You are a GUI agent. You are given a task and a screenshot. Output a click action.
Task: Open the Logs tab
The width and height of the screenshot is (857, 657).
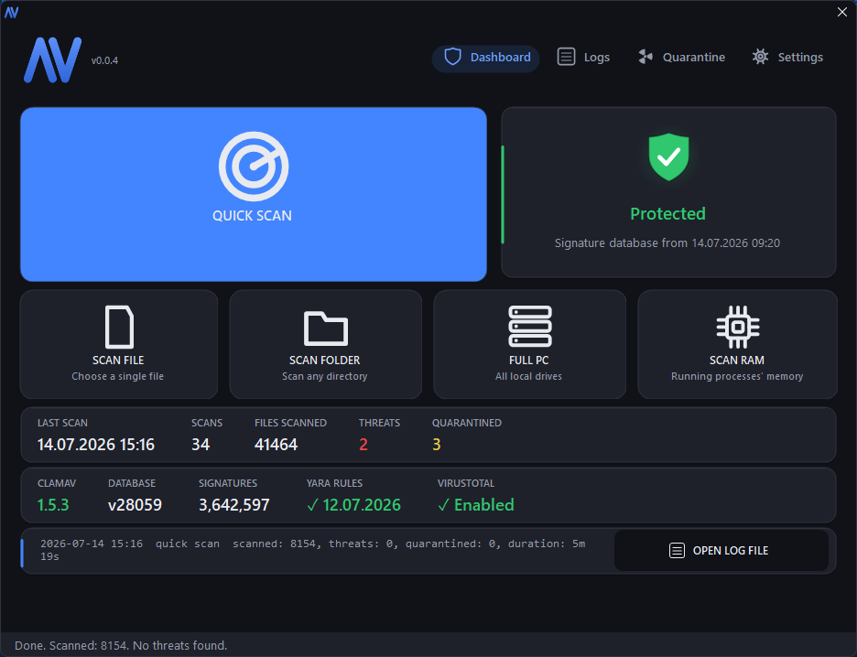pyautogui.click(x=583, y=58)
